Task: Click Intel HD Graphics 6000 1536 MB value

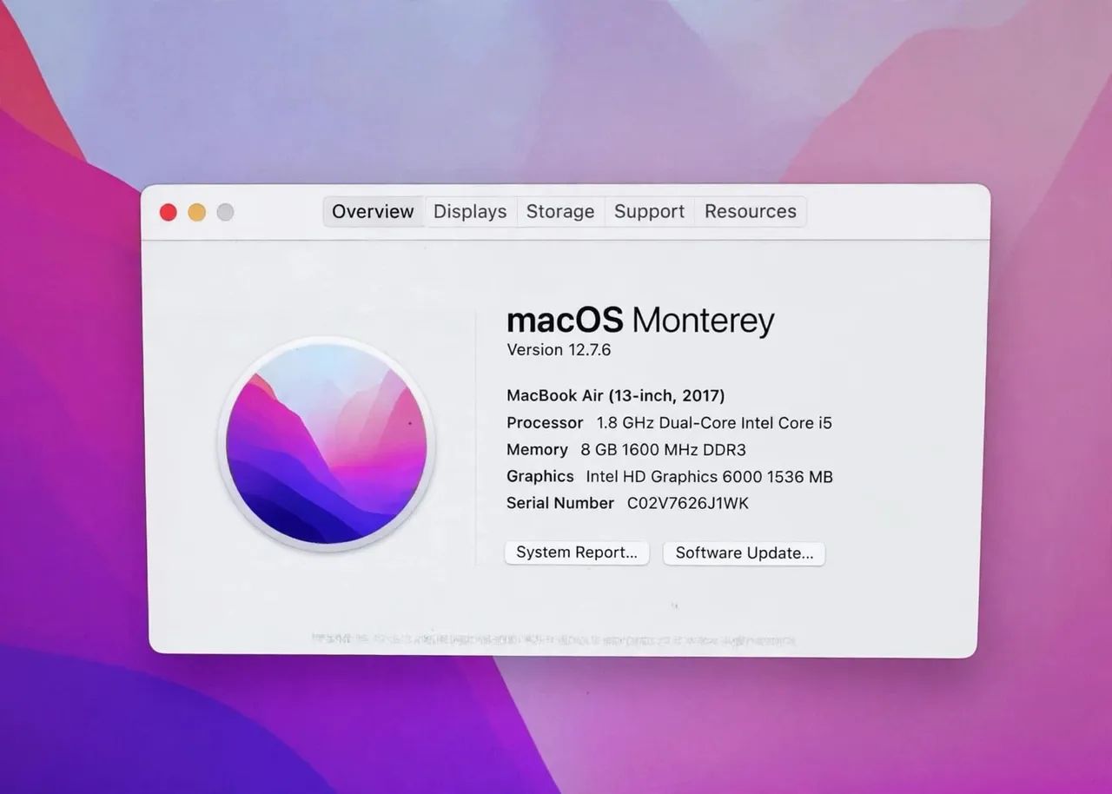Action: [x=710, y=477]
